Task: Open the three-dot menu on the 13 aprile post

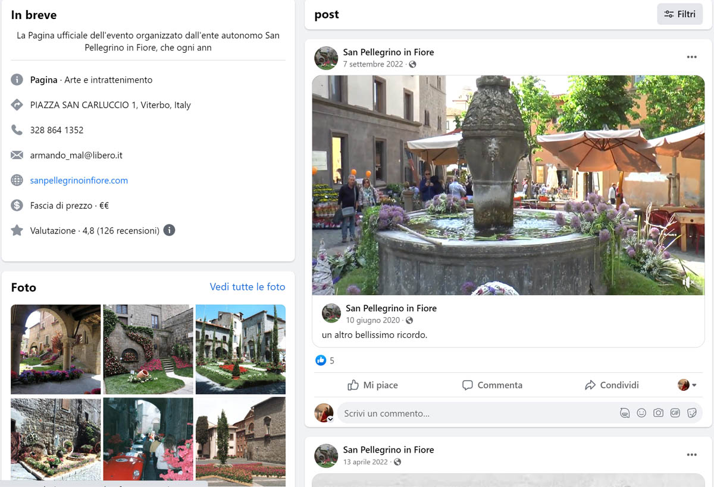Action: (691, 455)
